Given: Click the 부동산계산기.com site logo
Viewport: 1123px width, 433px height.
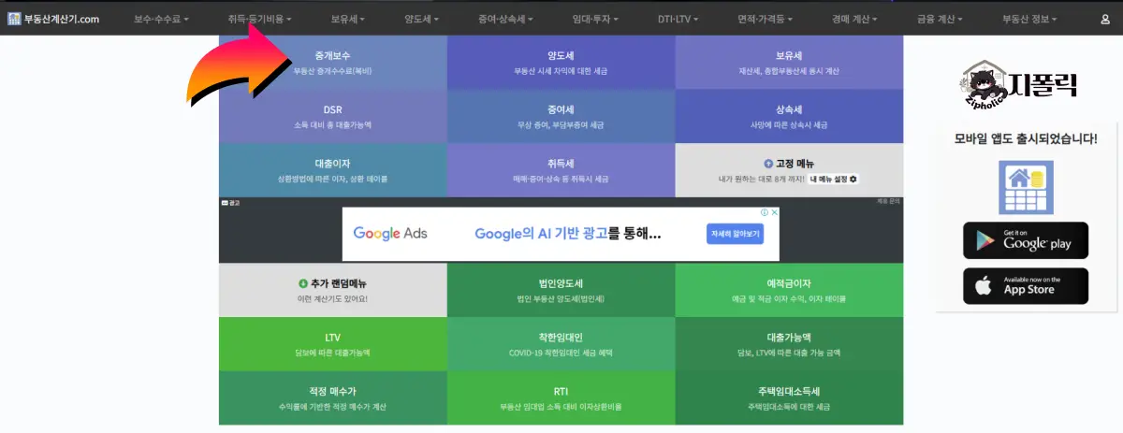Looking at the screenshot, I should (53, 18).
